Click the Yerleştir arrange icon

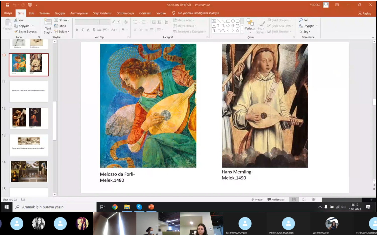[250, 22]
